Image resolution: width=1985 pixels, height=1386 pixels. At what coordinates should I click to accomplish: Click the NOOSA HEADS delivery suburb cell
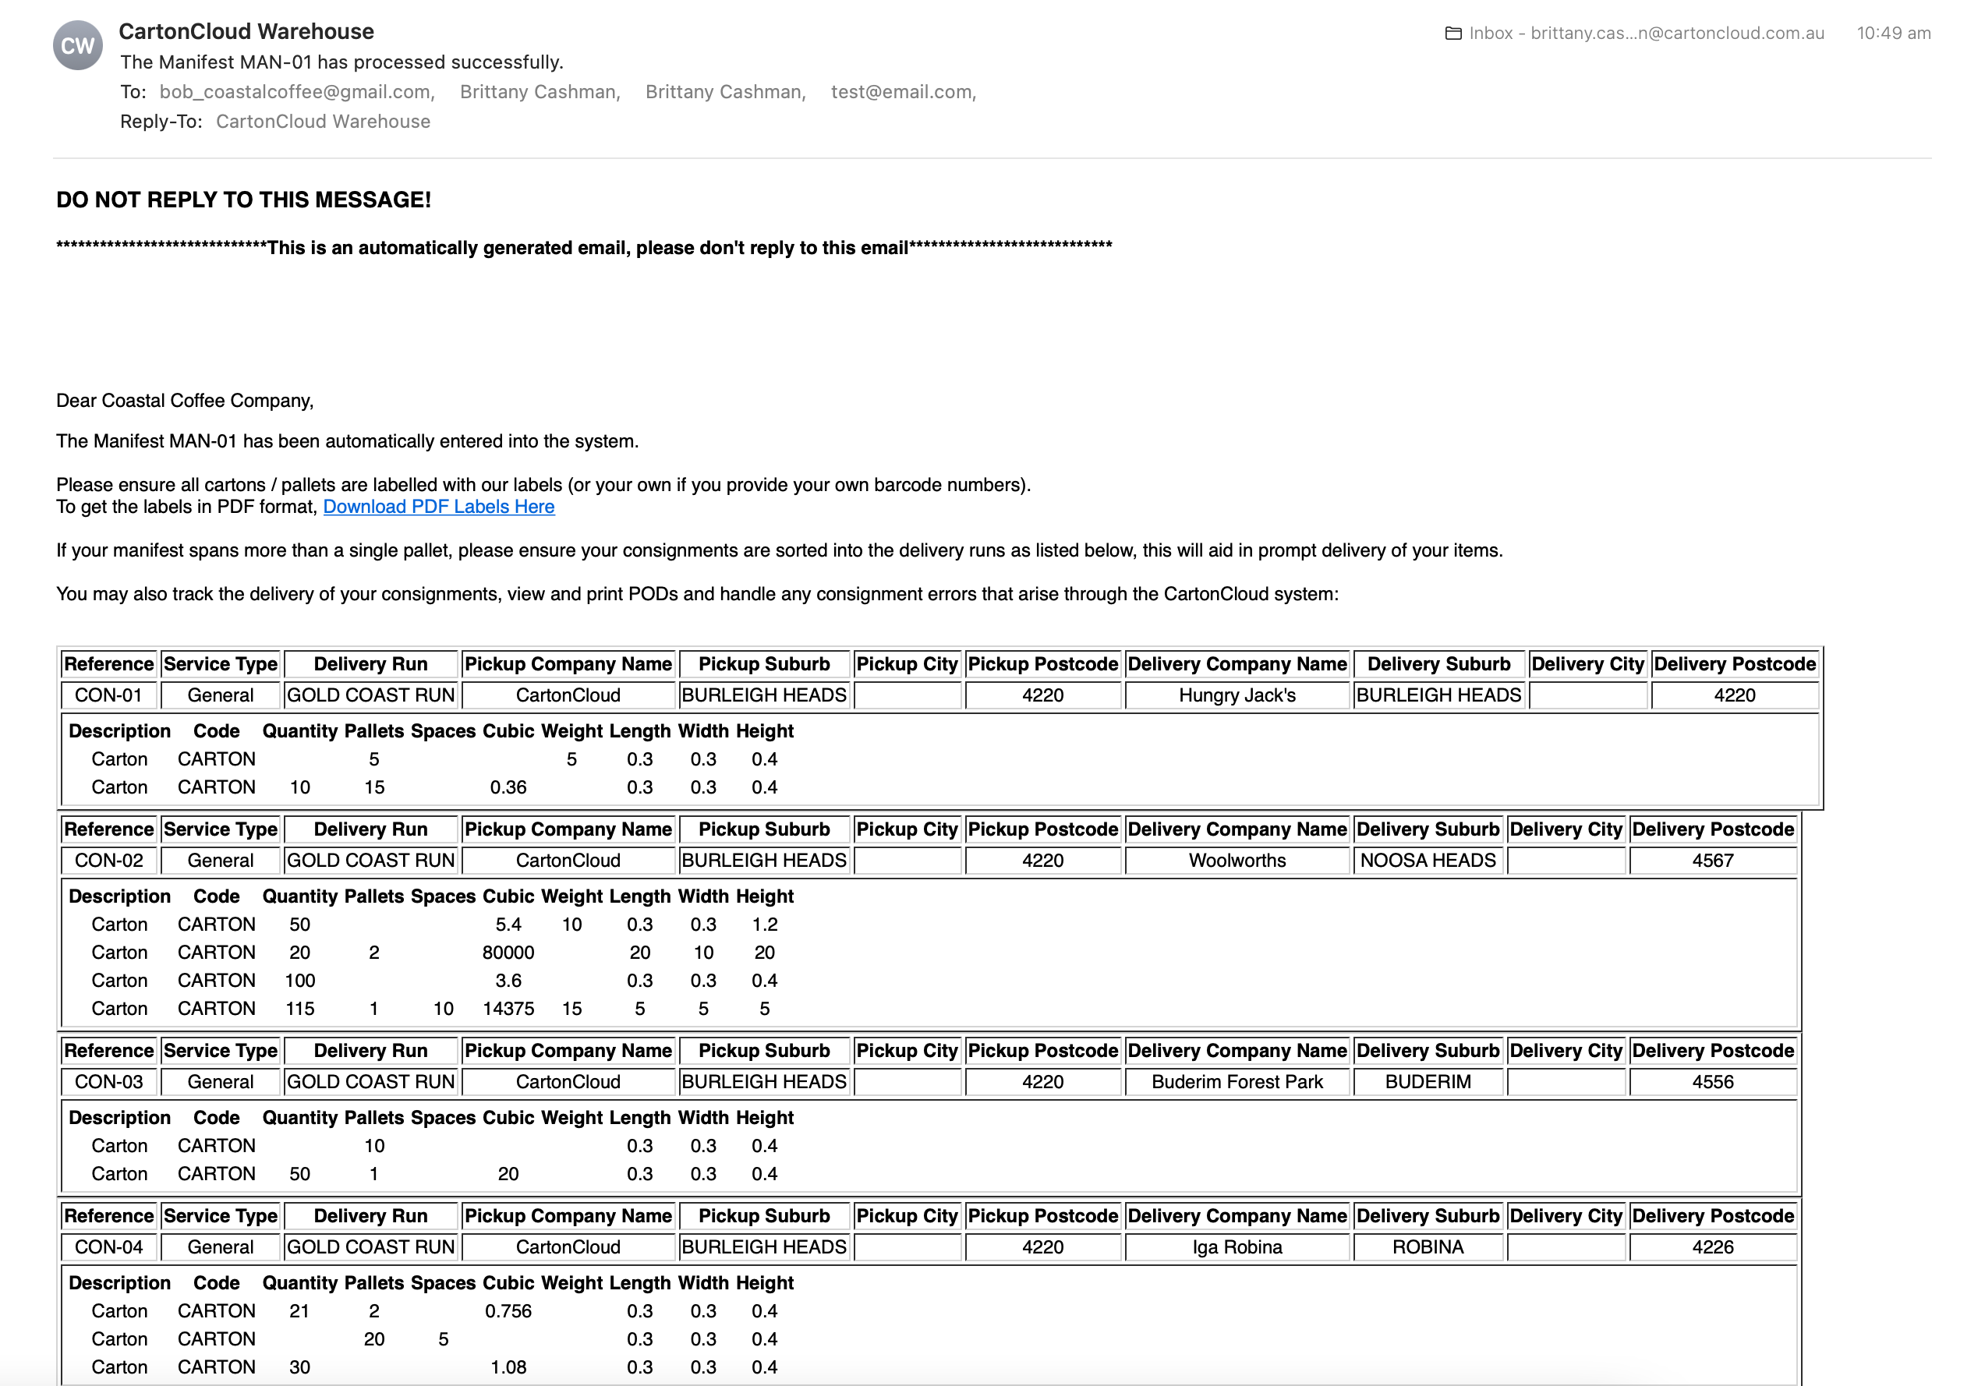1428,861
